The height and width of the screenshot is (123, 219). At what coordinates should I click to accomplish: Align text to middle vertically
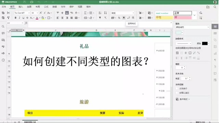(x=62, y=13)
